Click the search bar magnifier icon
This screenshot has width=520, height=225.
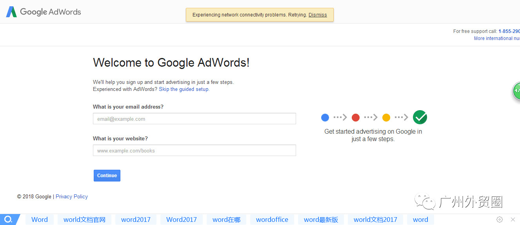(8, 220)
